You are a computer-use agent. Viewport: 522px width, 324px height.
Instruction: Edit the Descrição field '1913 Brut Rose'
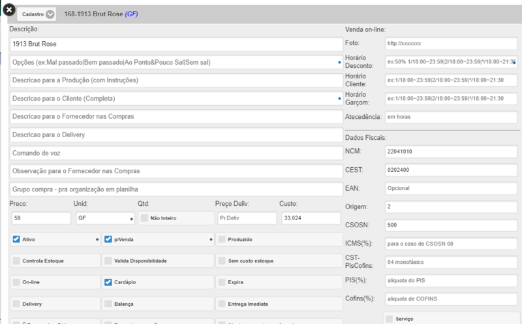176,44
